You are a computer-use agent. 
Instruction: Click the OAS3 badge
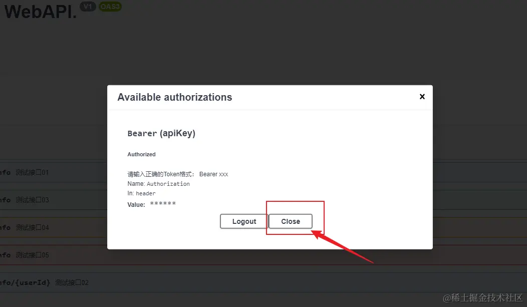(x=110, y=7)
